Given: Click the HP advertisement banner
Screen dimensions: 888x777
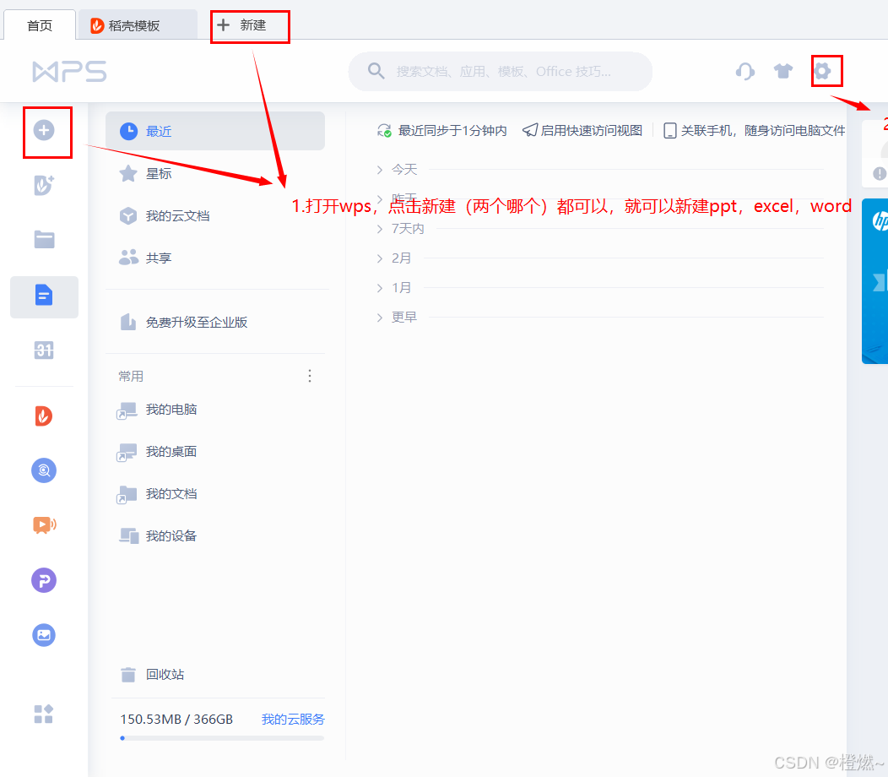Looking at the screenshot, I should [x=874, y=281].
